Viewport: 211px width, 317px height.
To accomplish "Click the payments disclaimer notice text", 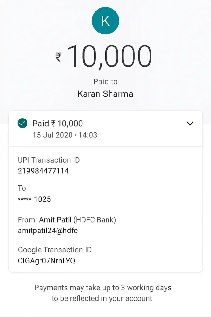I will (105, 293).
